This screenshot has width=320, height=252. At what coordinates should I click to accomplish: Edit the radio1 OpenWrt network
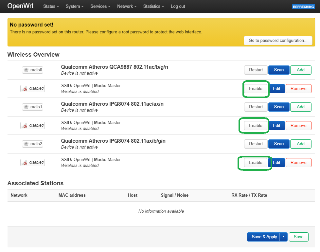[x=276, y=125]
